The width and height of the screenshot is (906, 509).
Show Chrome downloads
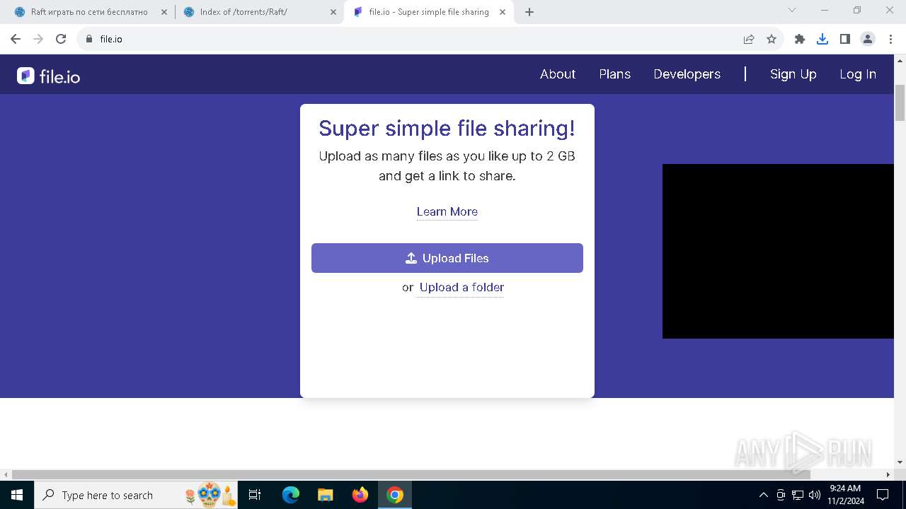(x=822, y=39)
